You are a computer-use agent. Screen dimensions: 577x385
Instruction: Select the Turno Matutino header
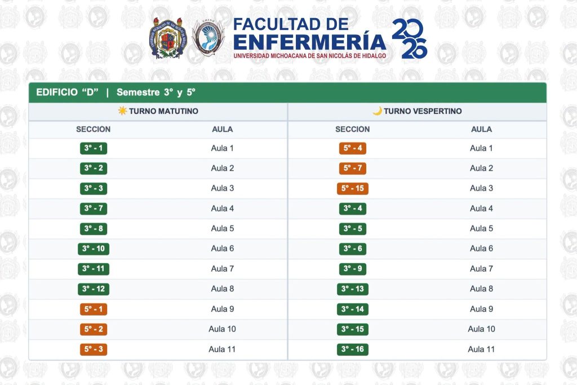click(158, 111)
